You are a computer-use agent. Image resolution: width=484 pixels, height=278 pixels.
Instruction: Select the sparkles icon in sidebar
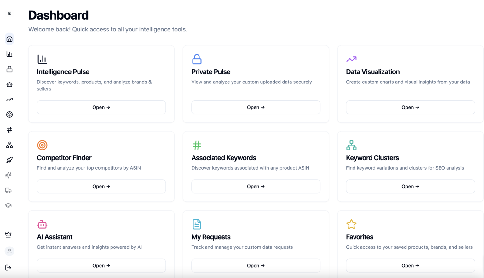click(9, 175)
